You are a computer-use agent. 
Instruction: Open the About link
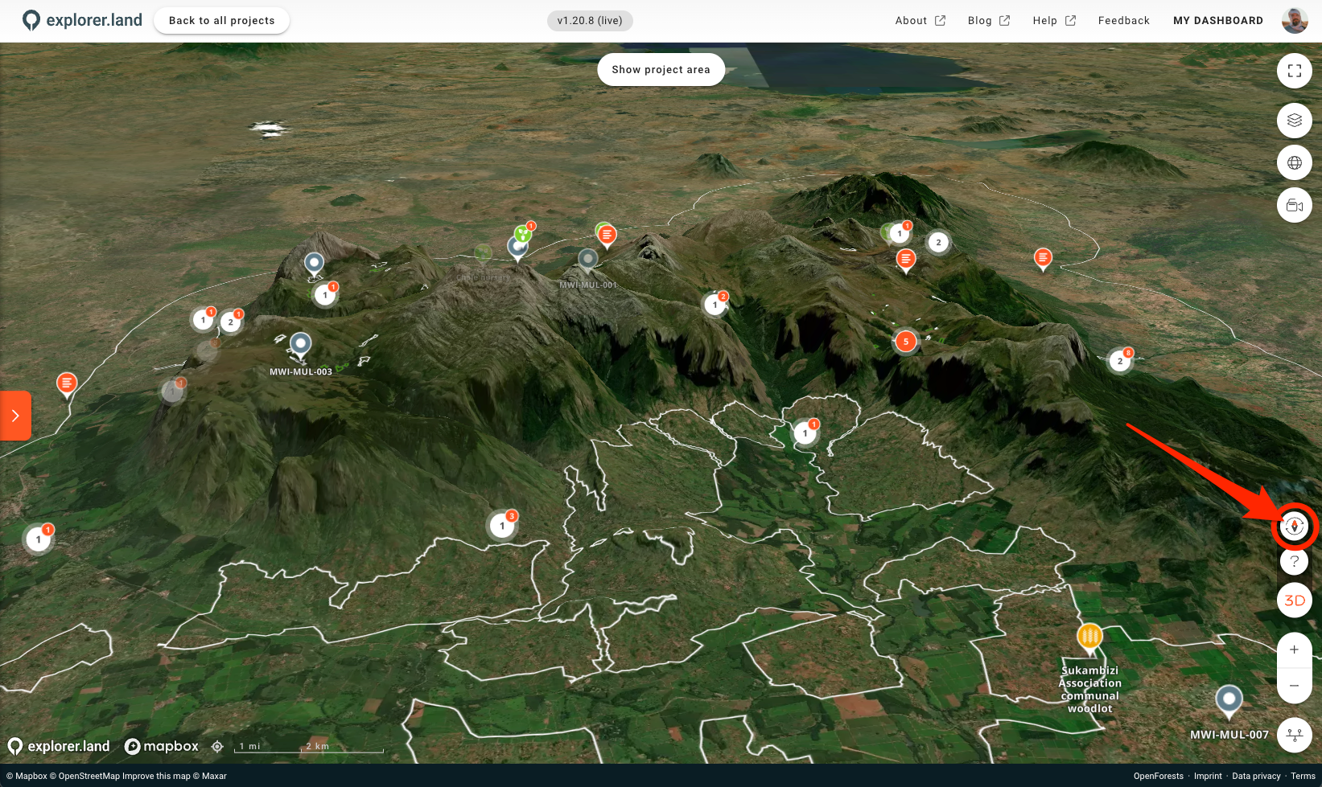[x=920, y=21]
